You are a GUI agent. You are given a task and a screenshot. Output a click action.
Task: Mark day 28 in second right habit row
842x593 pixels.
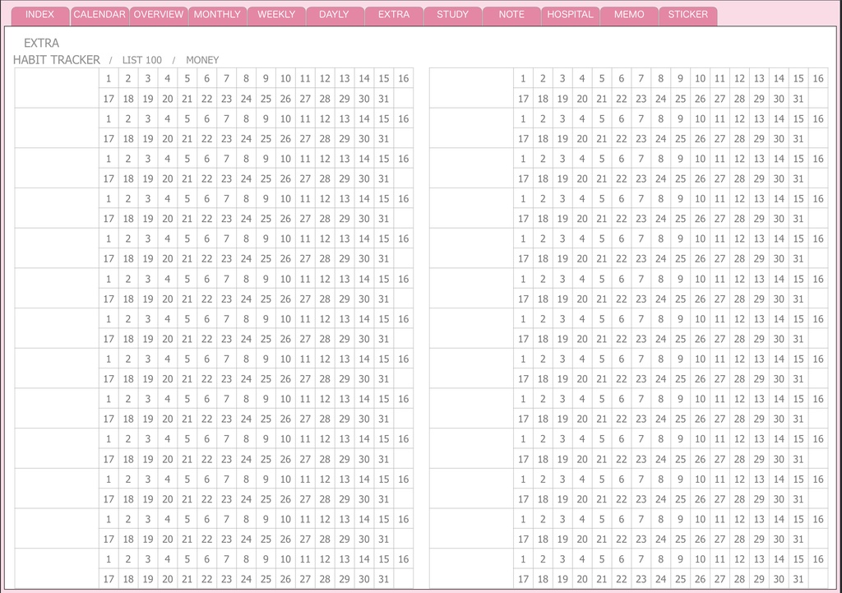(739, 138)
